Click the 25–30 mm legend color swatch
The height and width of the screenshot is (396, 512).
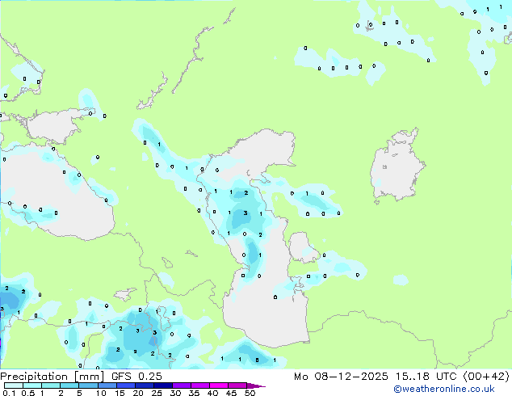pos(163,385)
